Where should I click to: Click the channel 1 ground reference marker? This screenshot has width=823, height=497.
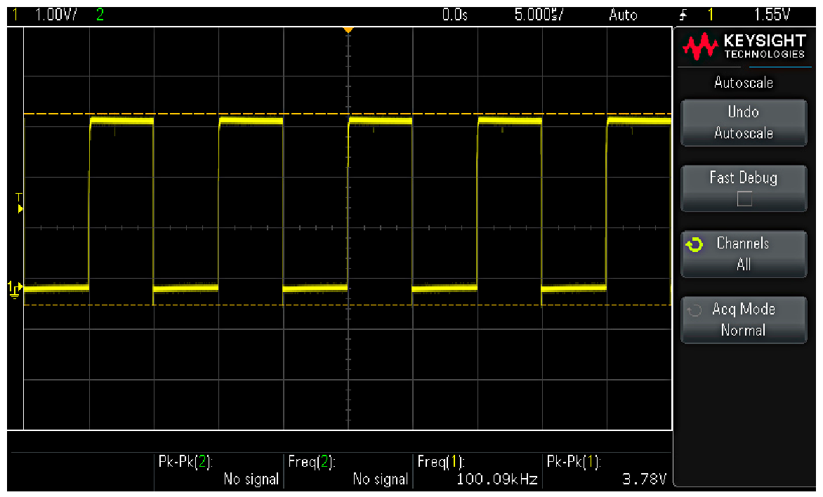click(15, 289)
